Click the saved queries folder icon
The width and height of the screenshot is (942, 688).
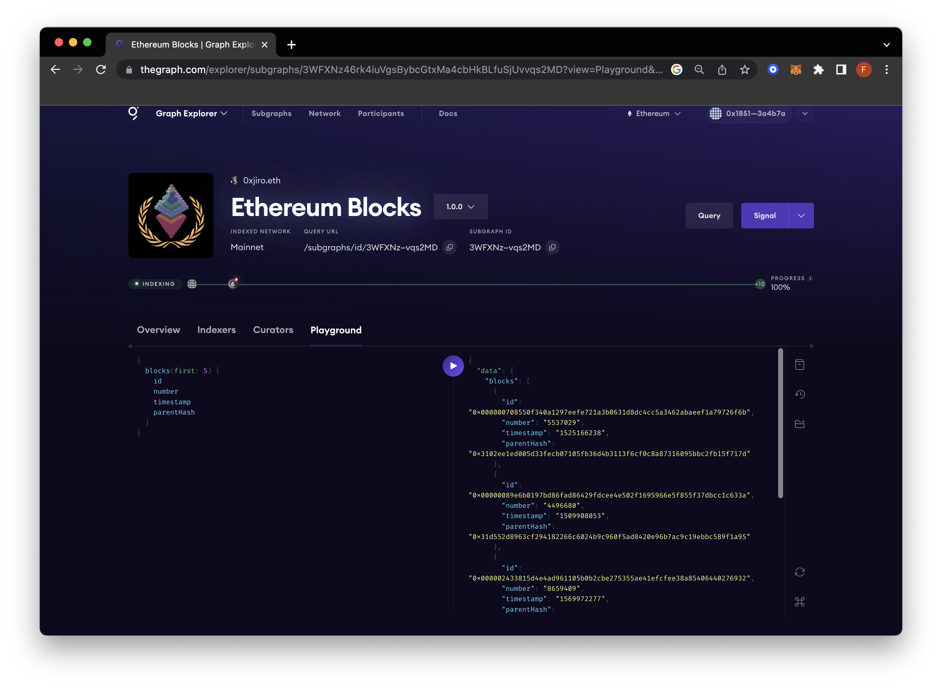tap(799, 425)
